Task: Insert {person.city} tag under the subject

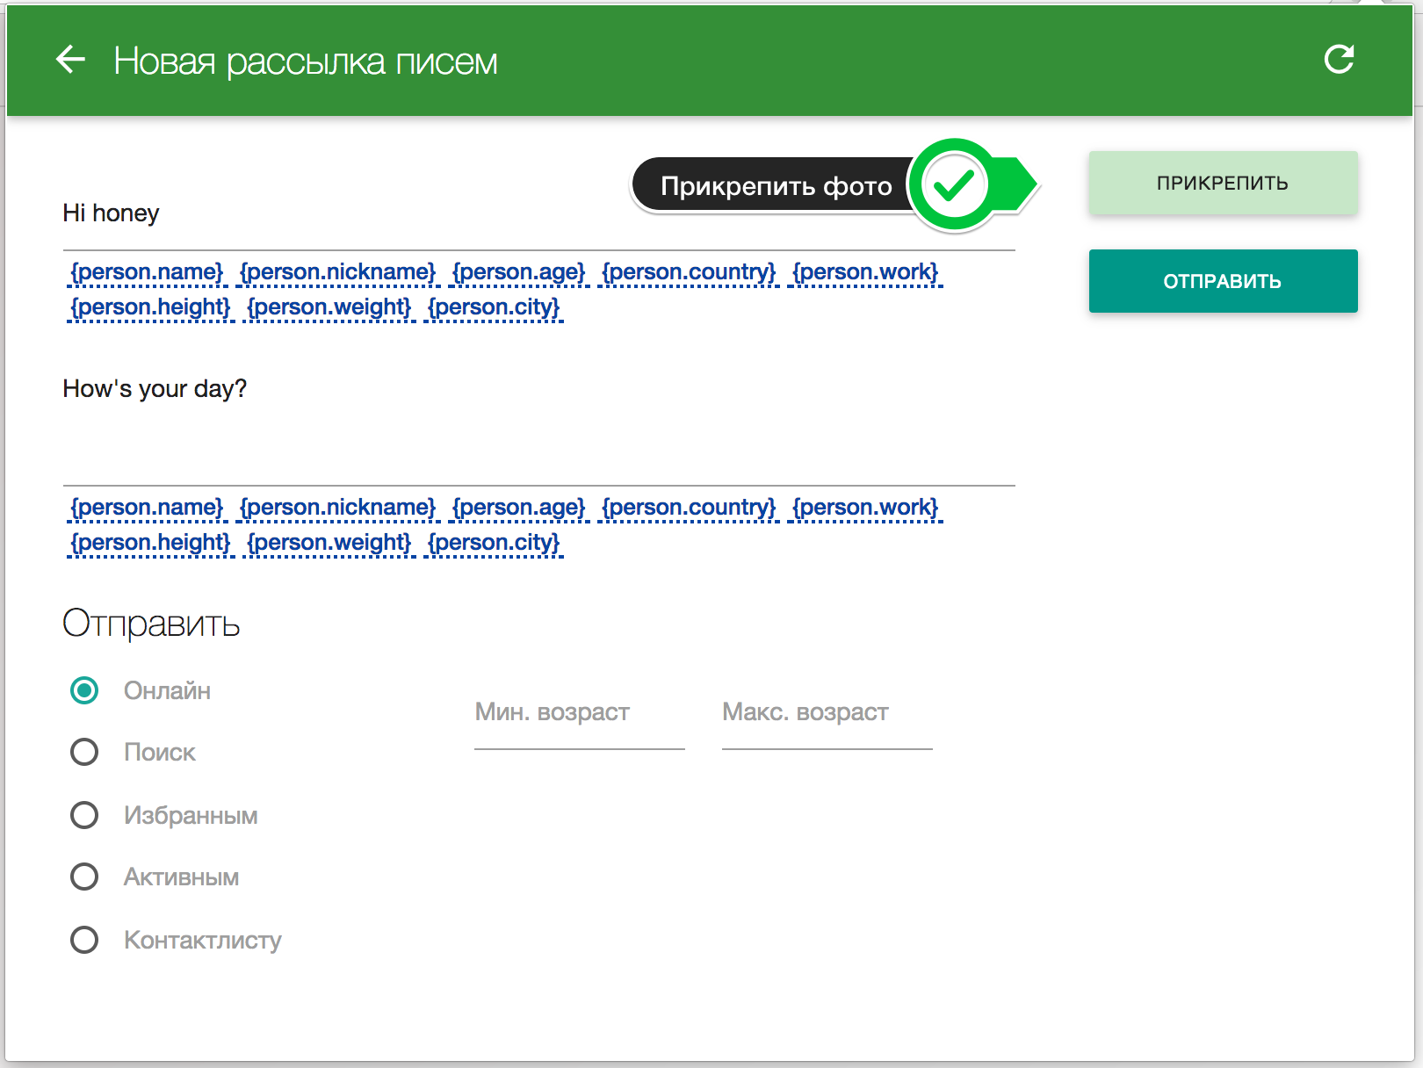Action: pos(493,307)
